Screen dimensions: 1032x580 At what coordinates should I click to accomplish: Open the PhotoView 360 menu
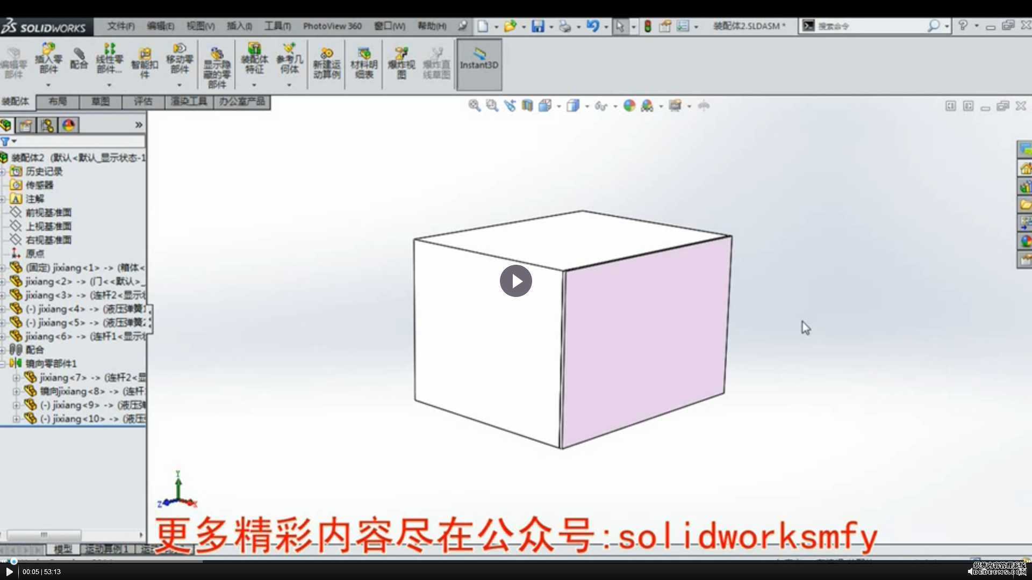332,26
